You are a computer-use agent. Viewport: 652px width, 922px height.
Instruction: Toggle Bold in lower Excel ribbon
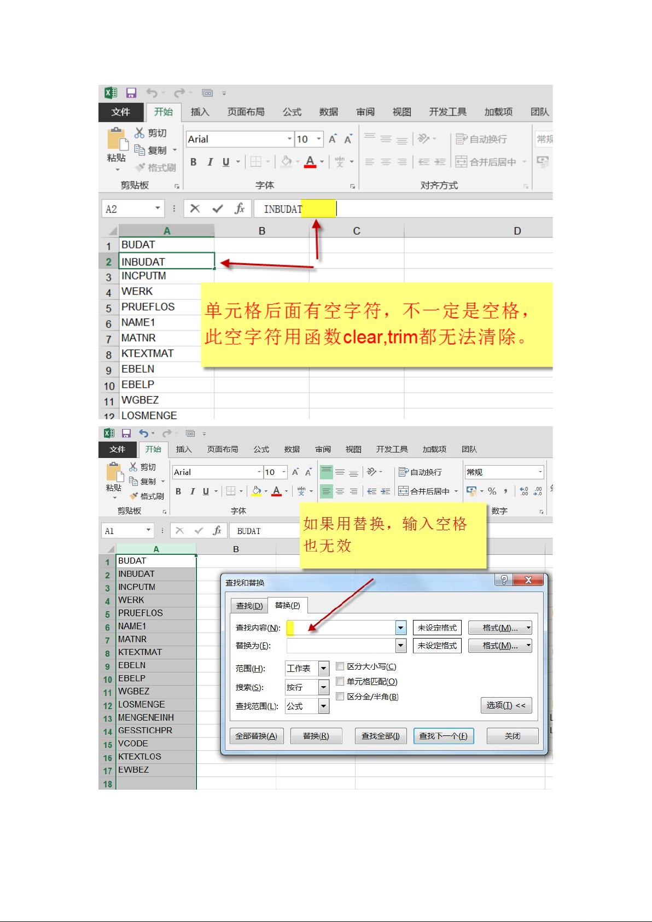coord(178,491)
